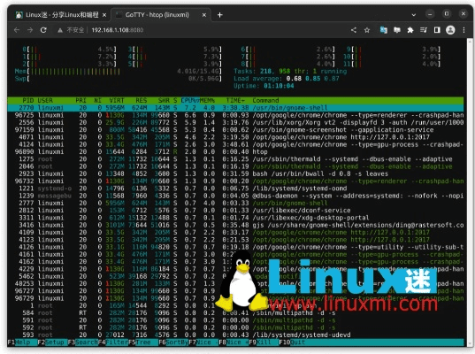Select the bash bwall process row PID 2923

(x=235, y=173)
